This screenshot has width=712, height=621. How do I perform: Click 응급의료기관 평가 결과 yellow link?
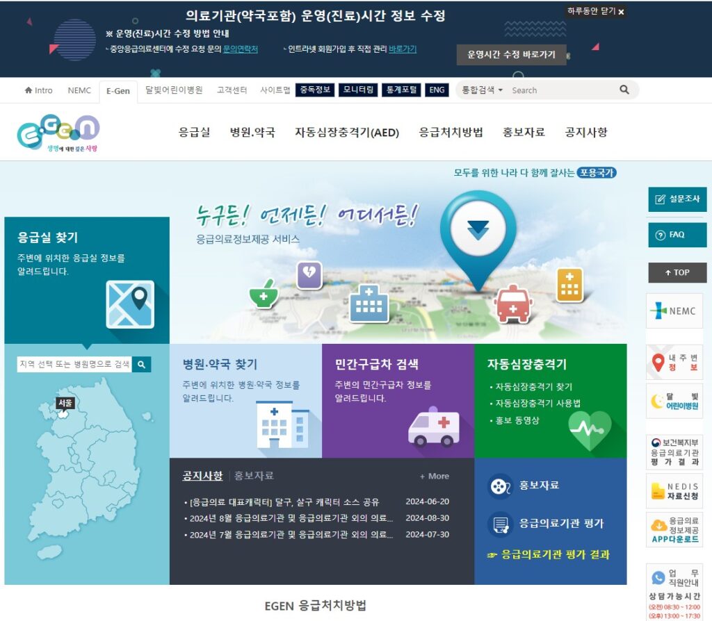[548, 555]
